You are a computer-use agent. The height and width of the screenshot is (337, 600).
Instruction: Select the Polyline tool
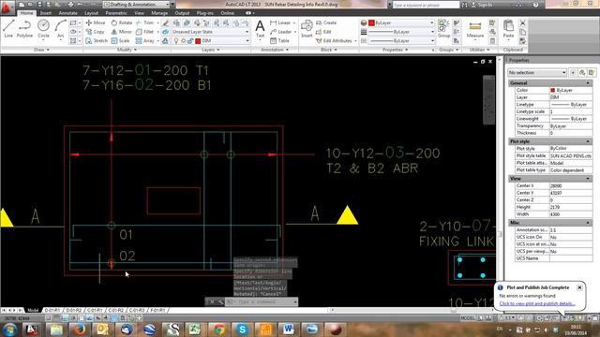pyautogui.click(x=24, y=29)
